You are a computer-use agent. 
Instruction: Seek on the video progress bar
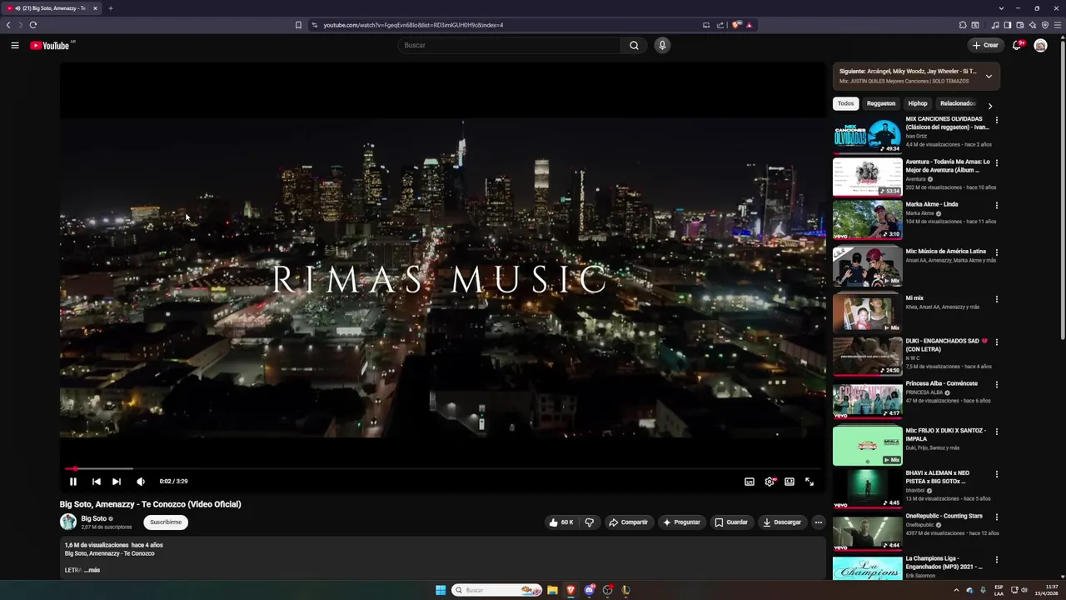[442, 469]
